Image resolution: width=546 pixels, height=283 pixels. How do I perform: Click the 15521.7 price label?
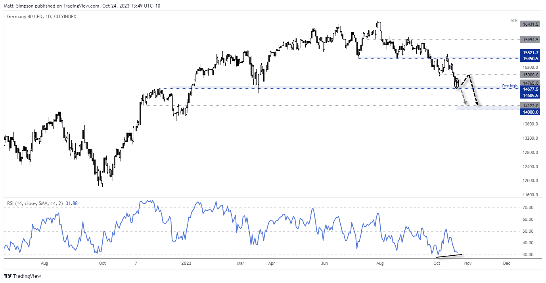(531, 53)
